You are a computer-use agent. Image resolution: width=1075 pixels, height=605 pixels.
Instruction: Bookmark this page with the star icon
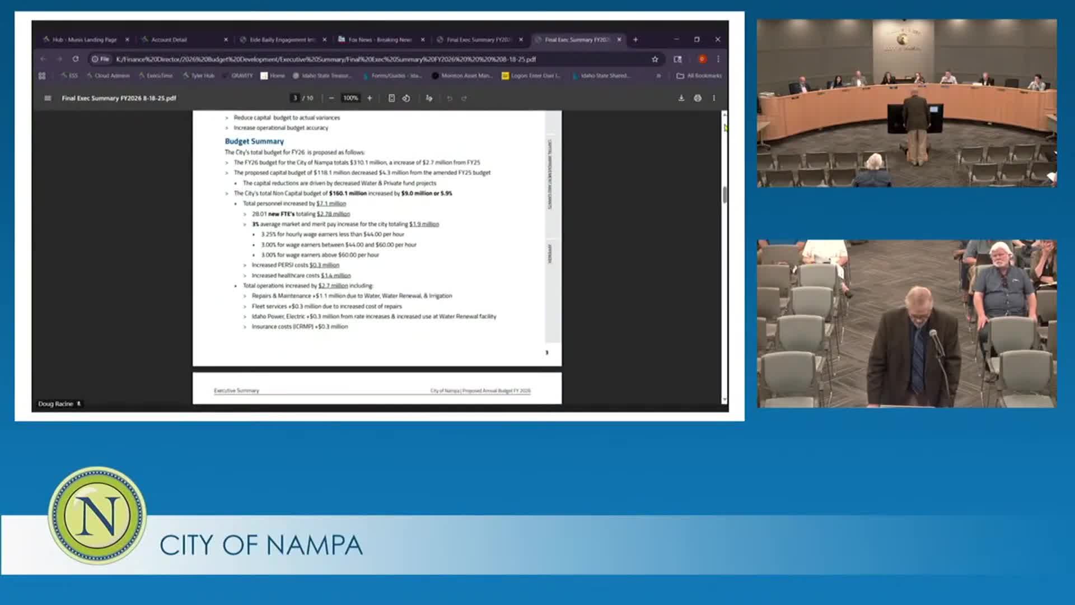(x=655, y=59)
